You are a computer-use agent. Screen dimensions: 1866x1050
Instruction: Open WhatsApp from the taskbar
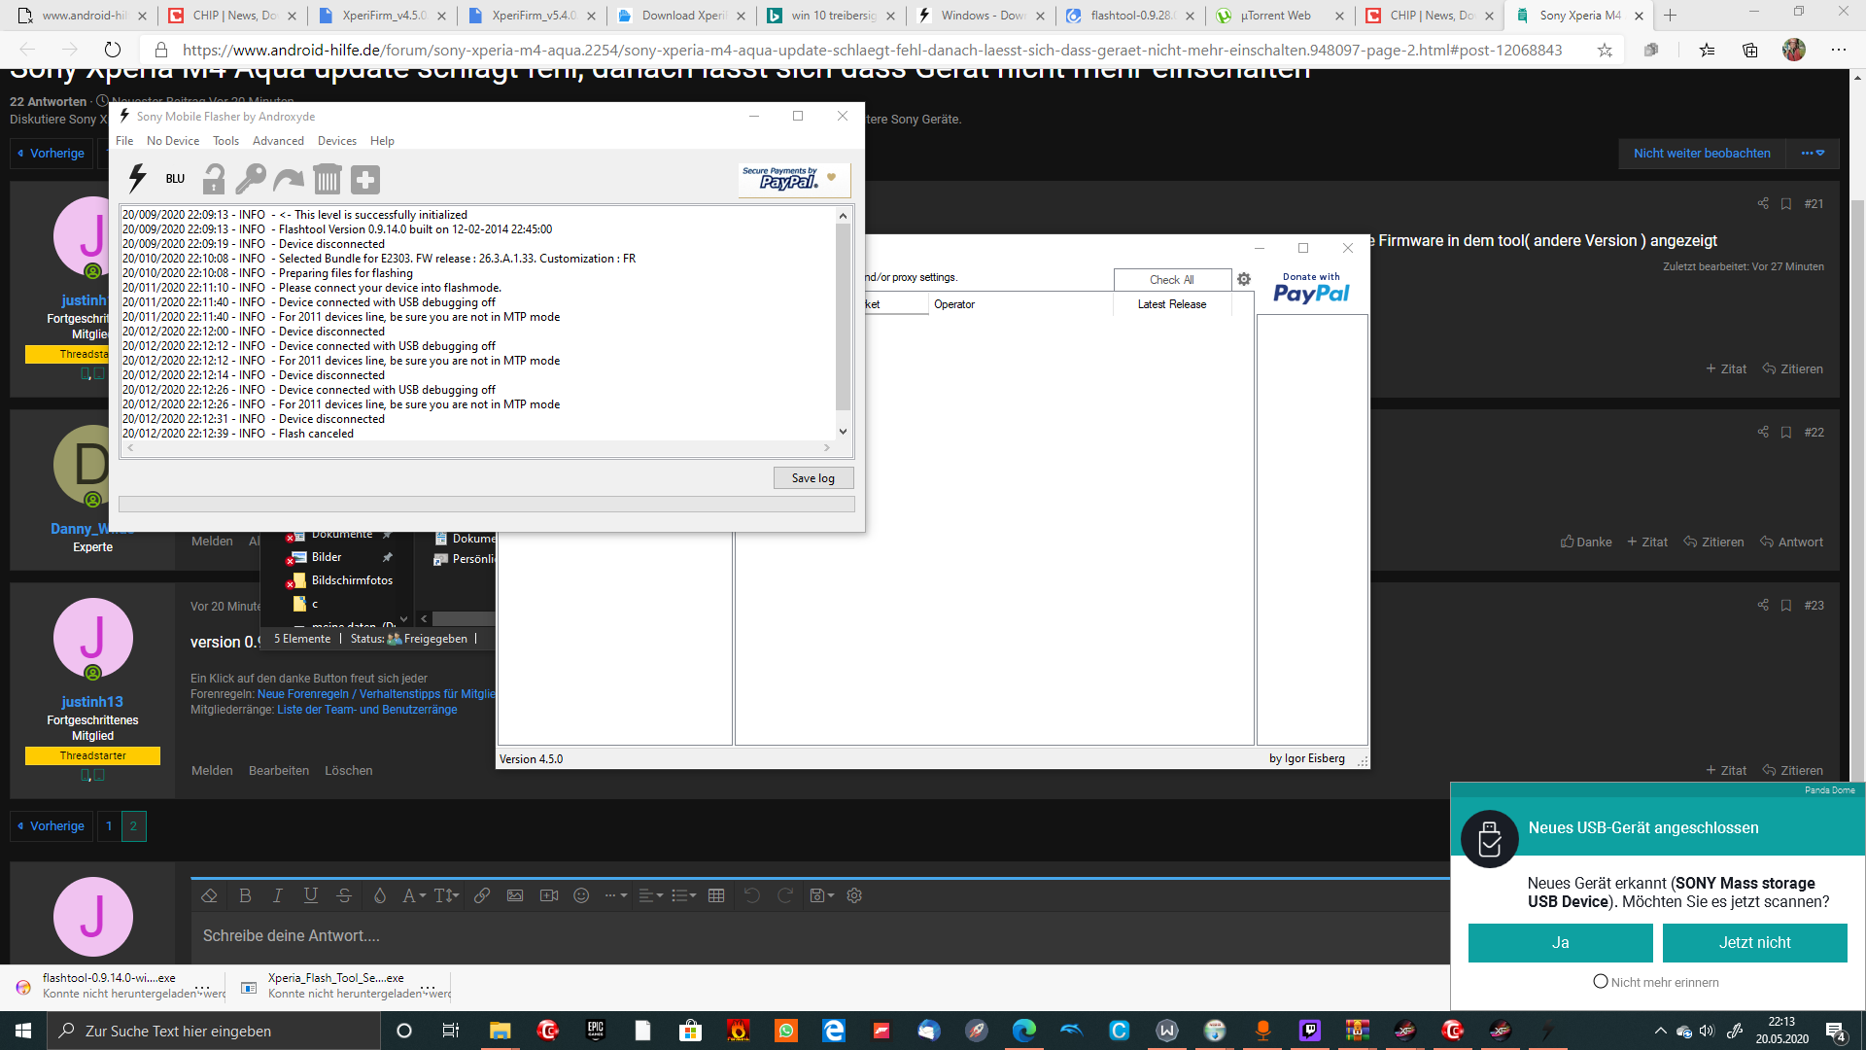point(786,1031)
